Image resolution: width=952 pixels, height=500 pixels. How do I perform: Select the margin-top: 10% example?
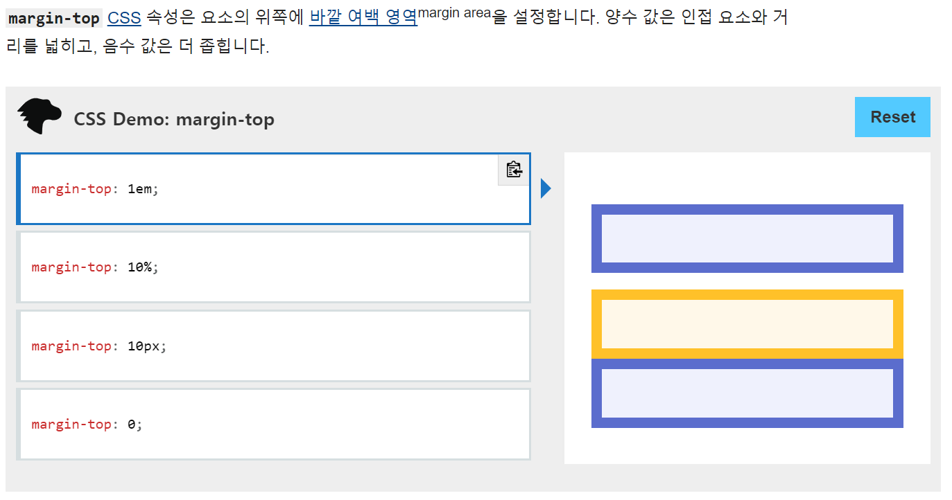tap(274, 267)
